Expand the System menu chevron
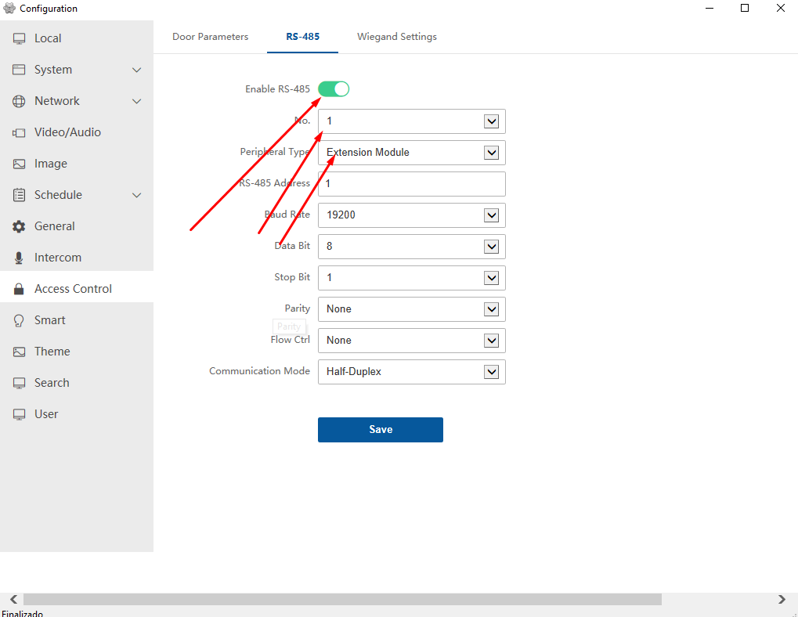Viewport: 798px width, 617px height. [x=136, y=70]
